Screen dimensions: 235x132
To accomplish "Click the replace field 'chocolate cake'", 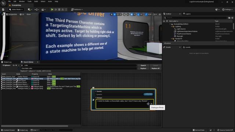I will (79, 69).
